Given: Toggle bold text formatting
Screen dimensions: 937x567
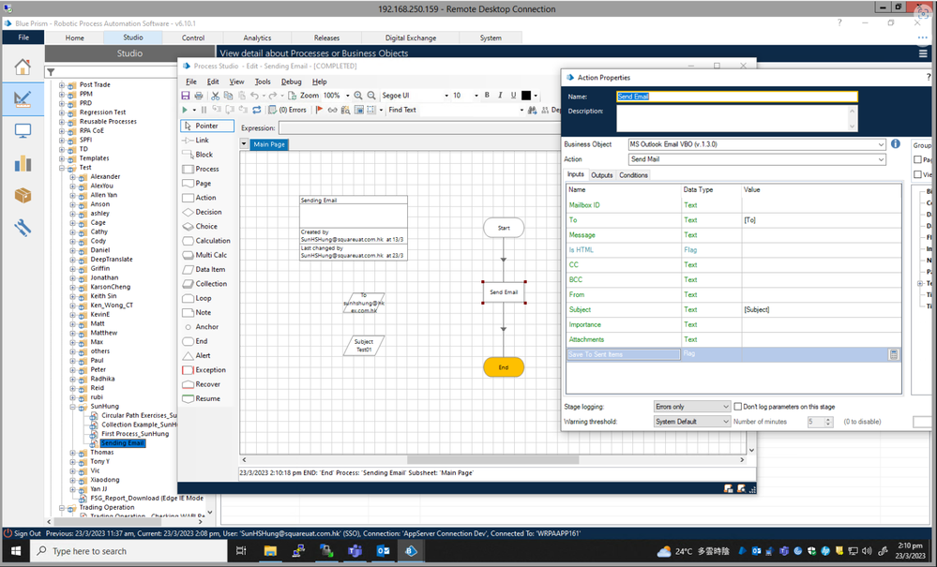Looking at the screenshot, I should (487, 96).
